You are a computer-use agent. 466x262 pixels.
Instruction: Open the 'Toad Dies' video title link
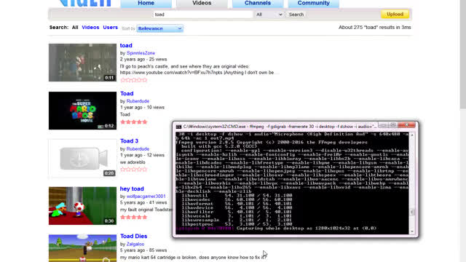pos(133,236)
